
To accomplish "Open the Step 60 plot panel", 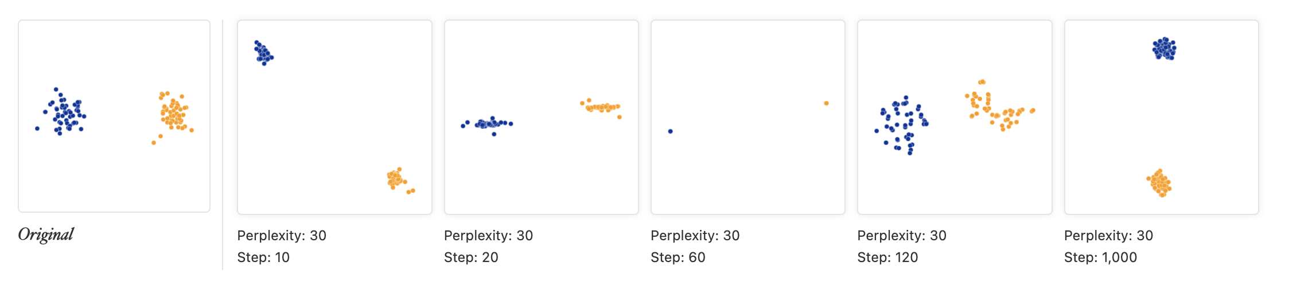I will tap(748, 118).
